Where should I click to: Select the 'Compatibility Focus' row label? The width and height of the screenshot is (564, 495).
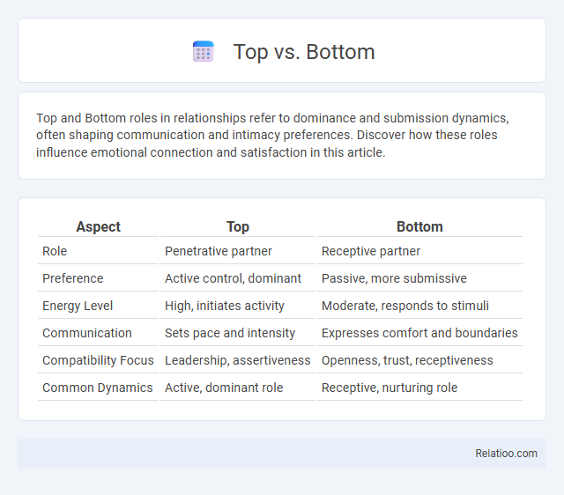click(x=98, y=360)
